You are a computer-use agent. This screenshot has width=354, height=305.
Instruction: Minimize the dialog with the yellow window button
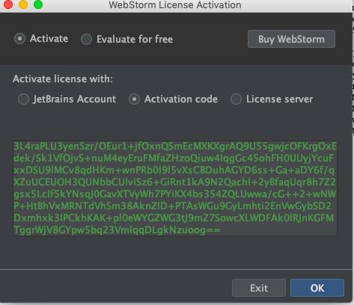[23, 4]
